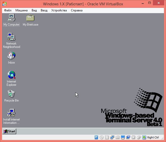
Task: Click the optical disc status icon
Action: point(102,137)
